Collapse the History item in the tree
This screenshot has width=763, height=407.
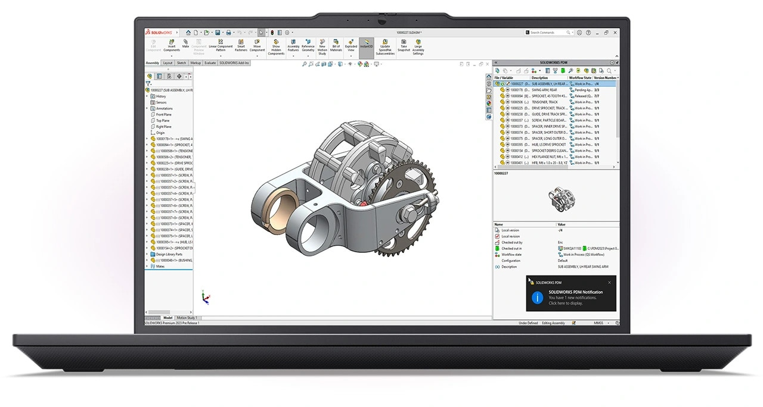(x=147, y=96)
